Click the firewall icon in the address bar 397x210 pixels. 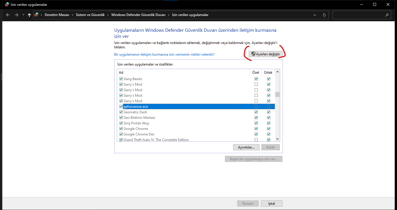coord(36,15)
